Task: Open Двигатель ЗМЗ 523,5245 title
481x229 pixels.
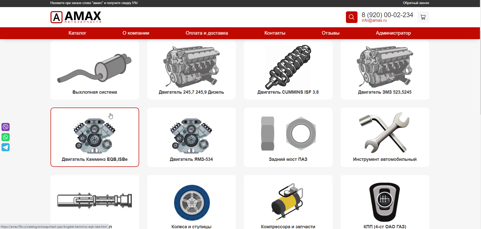Action: (385, 92)
